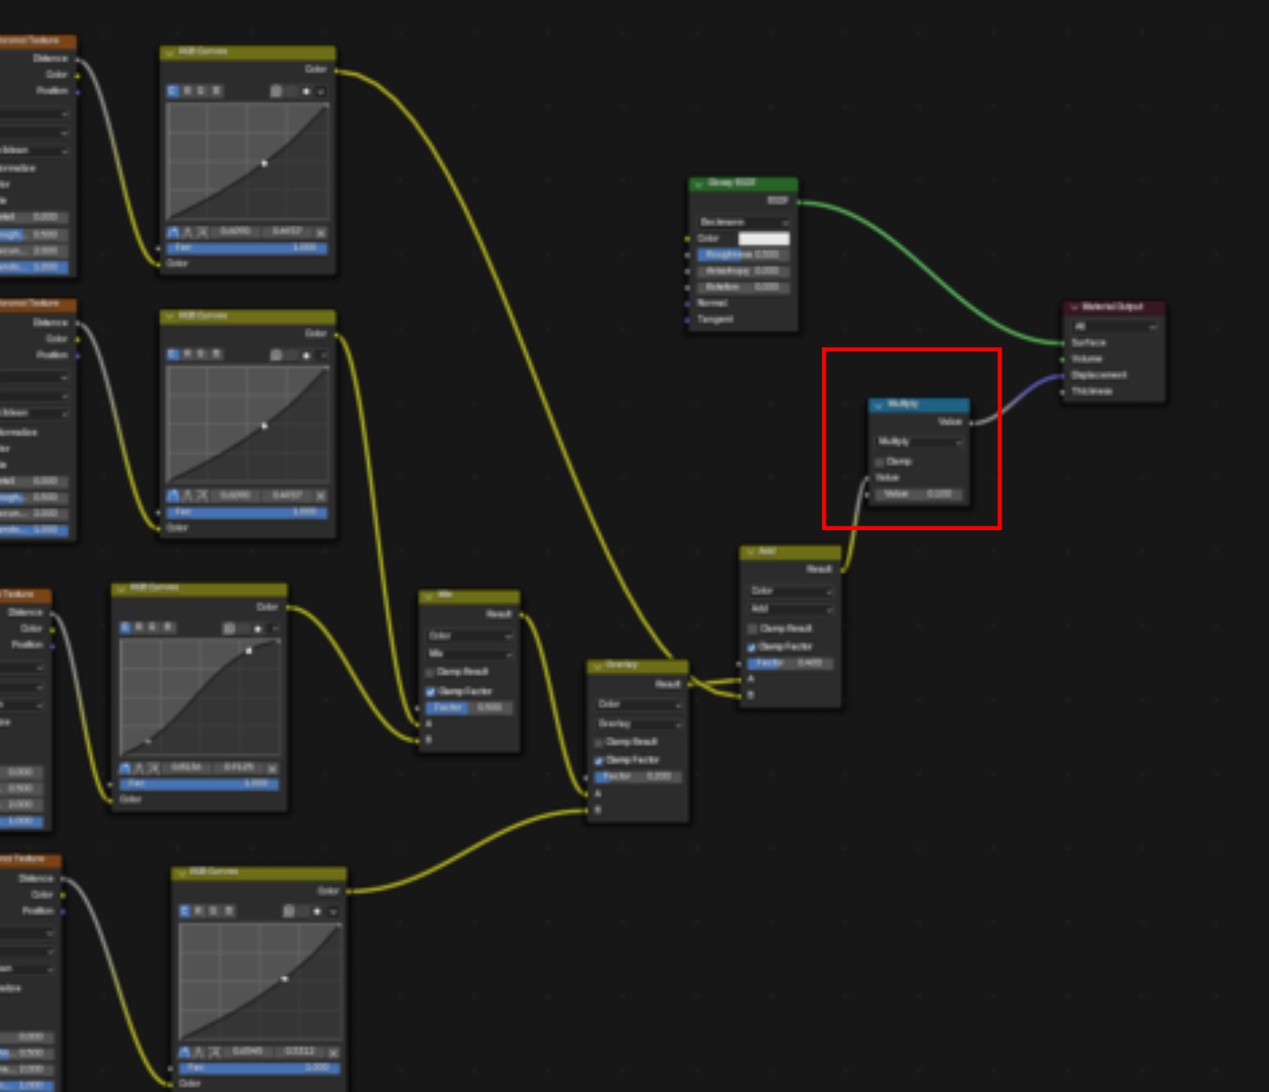The width and height of the screenshot is (1269, 1092).
Task: Open clipping options on third RGB Curves node
Action: [258, 628]
